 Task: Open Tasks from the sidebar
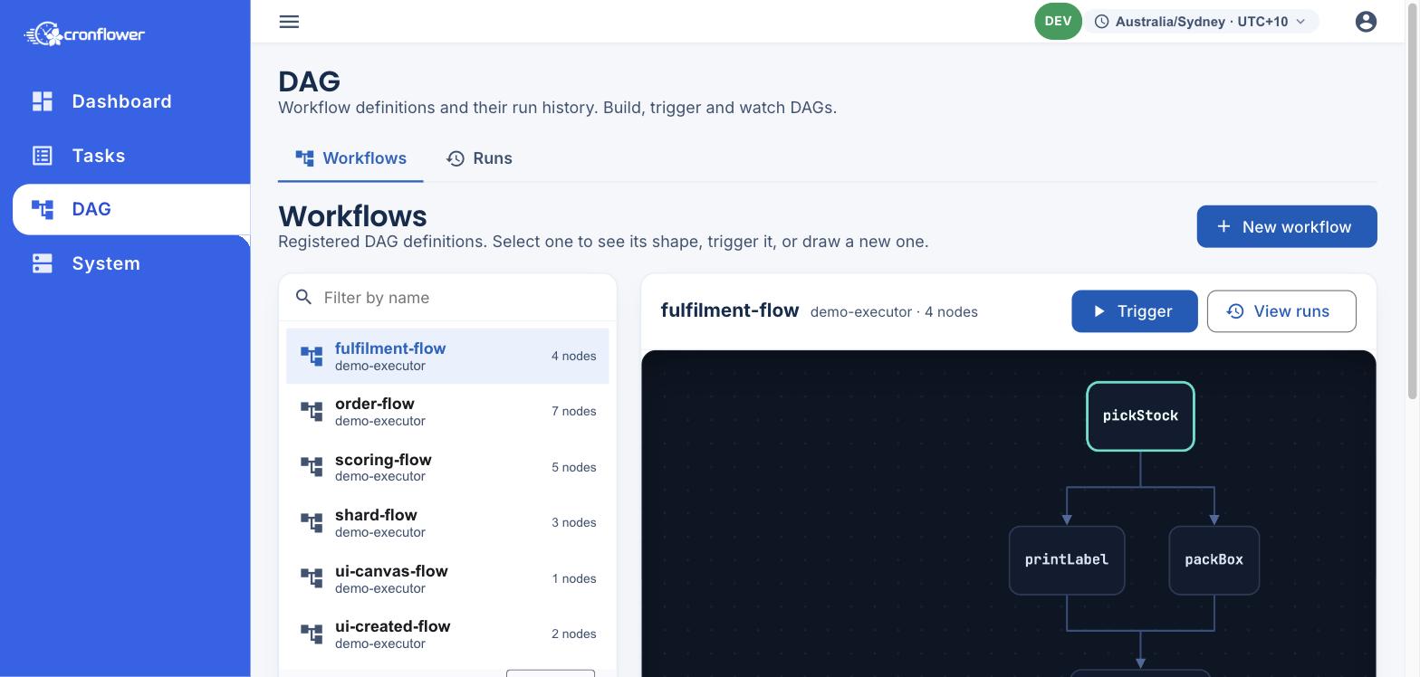[x=131, y=156]
